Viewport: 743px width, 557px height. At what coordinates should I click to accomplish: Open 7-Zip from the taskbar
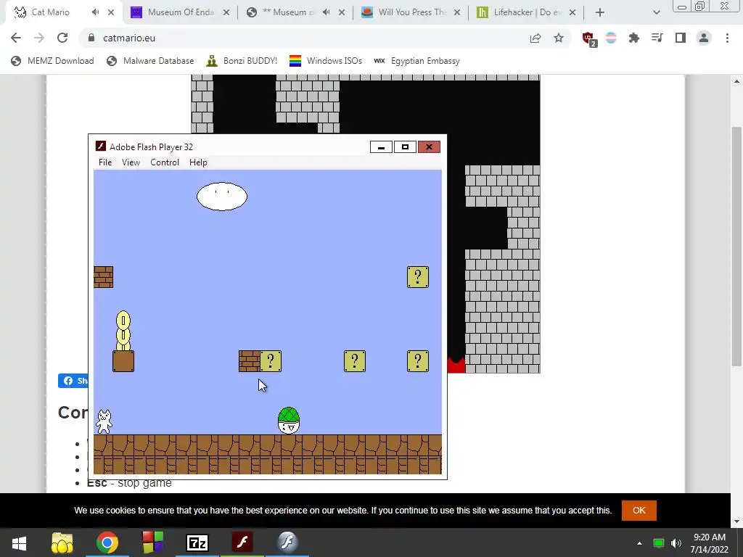point(197,542)
